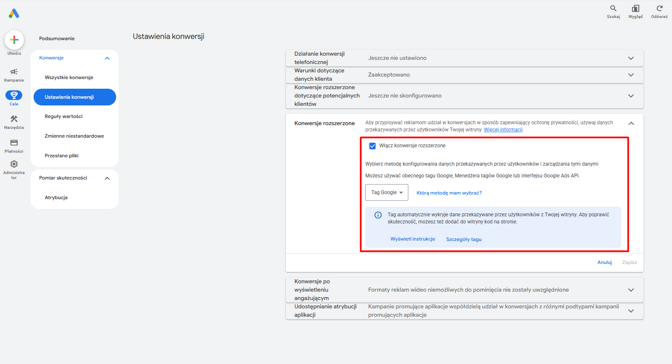Click the Odśwież refresh icon
Image resolution: width=672 pixels, height=364 pixels.
(659, 8)
